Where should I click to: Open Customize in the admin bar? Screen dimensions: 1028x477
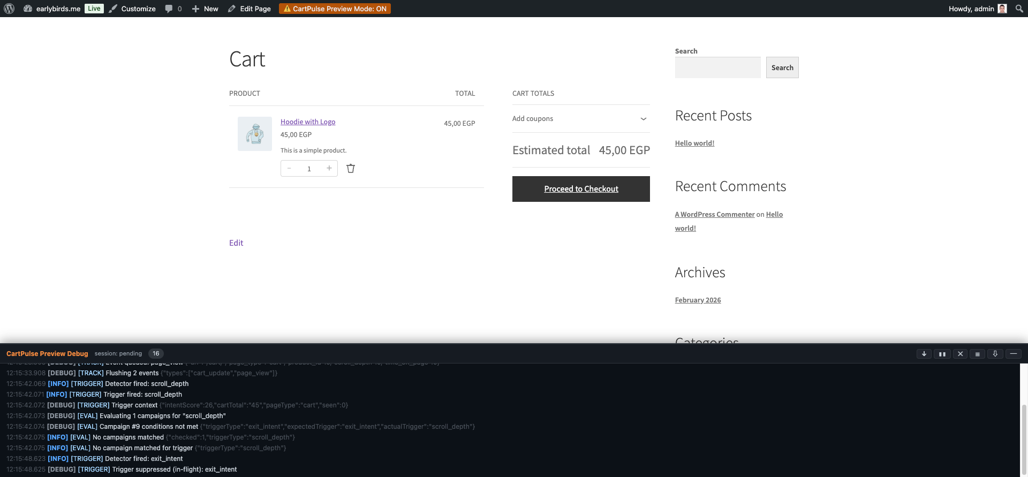point(132,9)
